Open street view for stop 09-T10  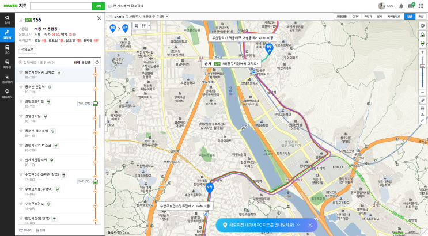point(50,87)
